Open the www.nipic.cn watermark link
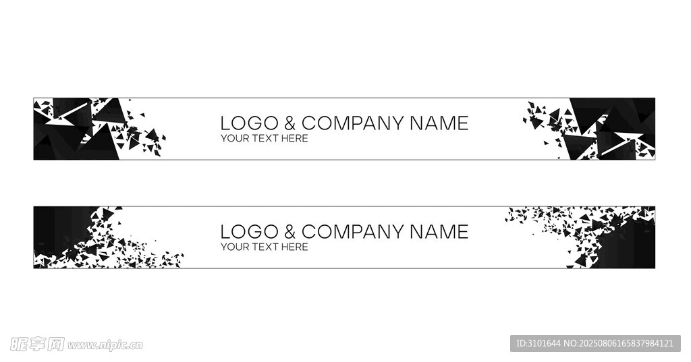This screenshot has width=691, height=362. (105, 345)
